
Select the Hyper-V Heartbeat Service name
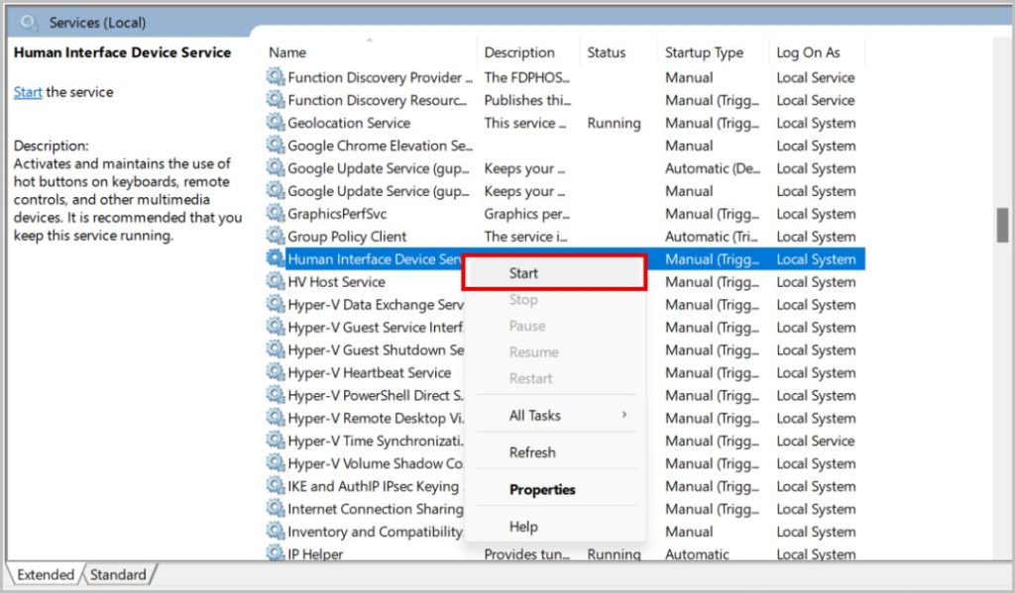click(369, 373)
